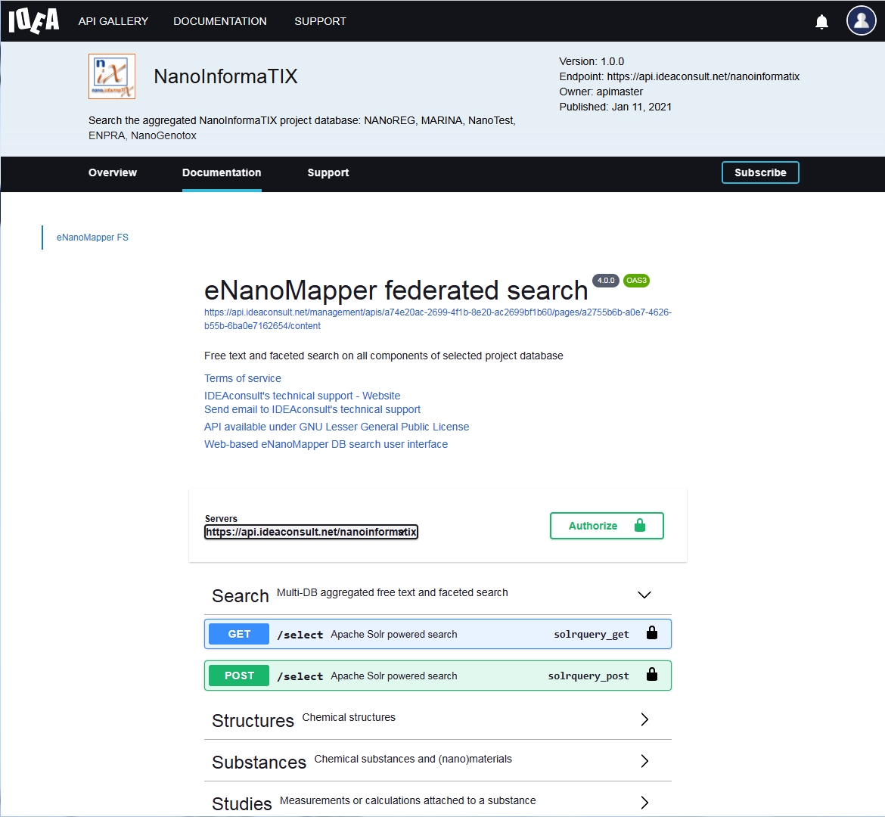This screenshot has height=817, width=885.
Task: Expand the Substances section
Action: coord(644,761)
